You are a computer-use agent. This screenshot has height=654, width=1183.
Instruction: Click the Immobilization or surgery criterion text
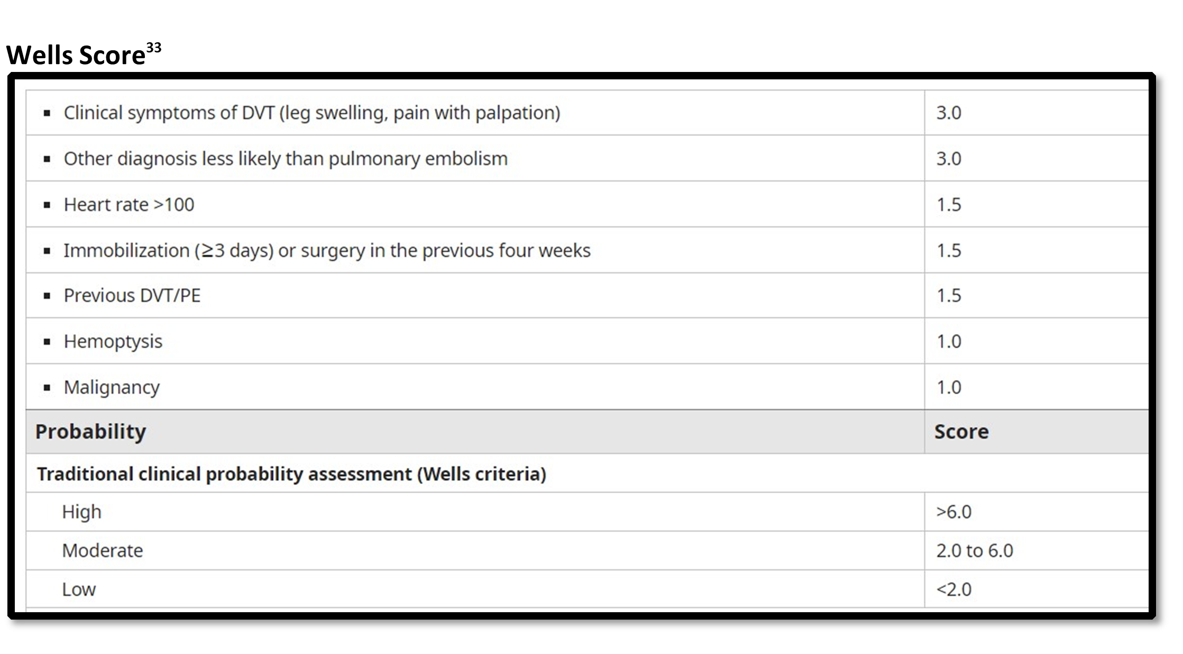coord(327,250)
